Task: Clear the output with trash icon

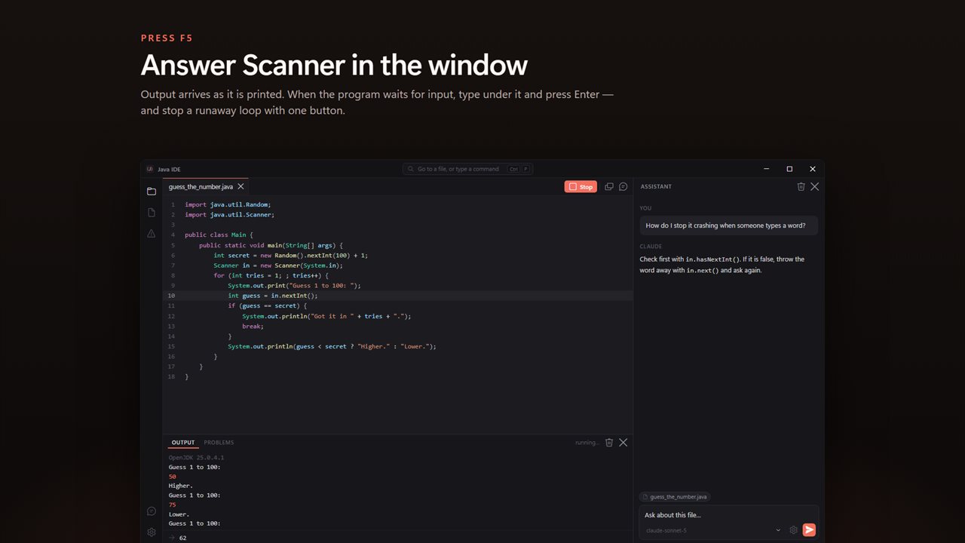Action: coord(609,443)
